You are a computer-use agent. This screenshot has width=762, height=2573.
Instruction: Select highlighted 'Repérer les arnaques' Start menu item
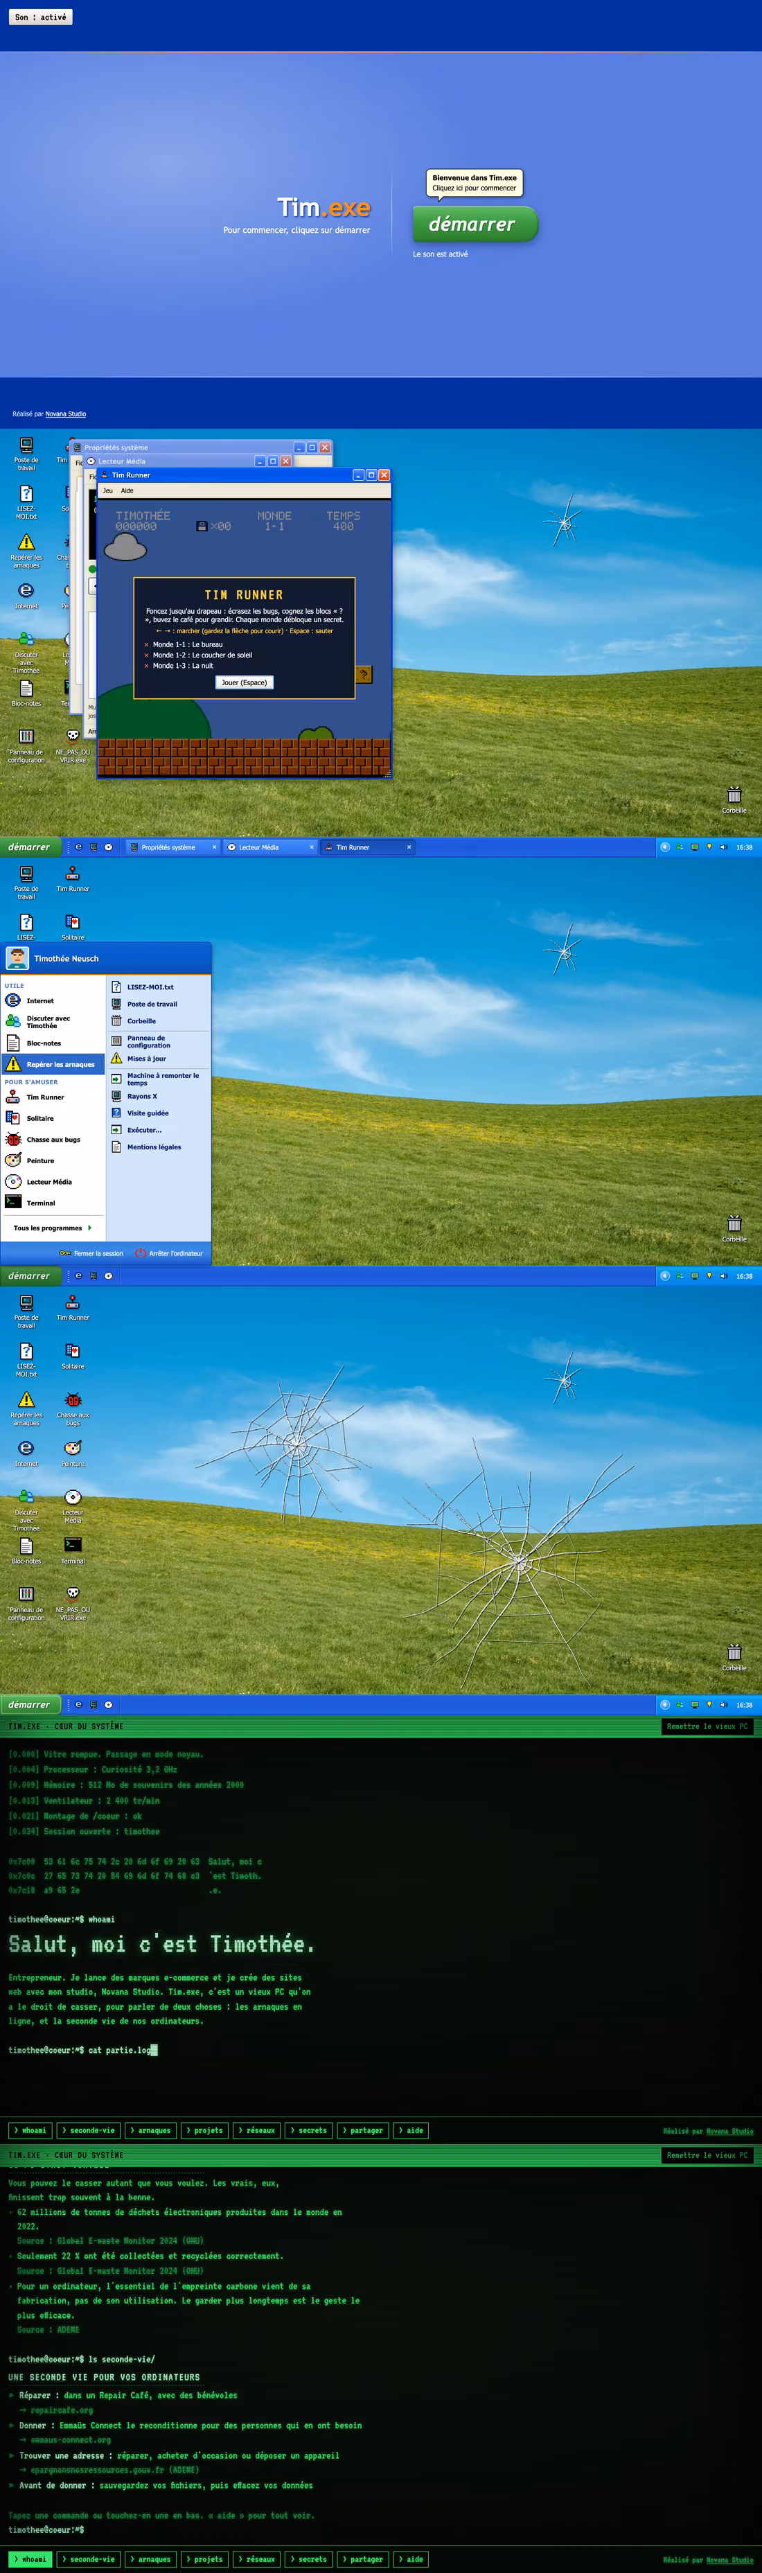click(53, 1063)
